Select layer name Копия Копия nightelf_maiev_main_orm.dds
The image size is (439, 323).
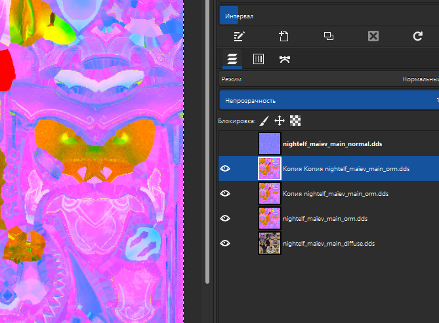346,169
